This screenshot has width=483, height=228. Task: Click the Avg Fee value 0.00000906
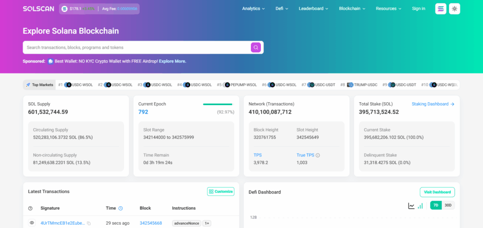[127, 8]
